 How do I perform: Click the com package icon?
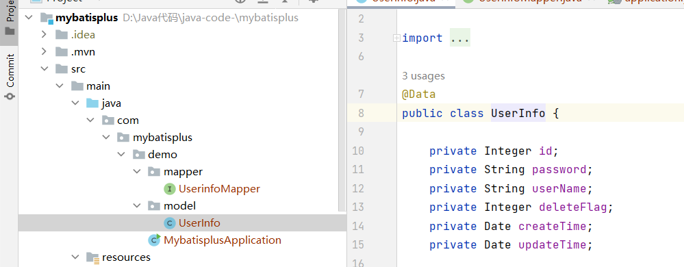click(107, 120)
